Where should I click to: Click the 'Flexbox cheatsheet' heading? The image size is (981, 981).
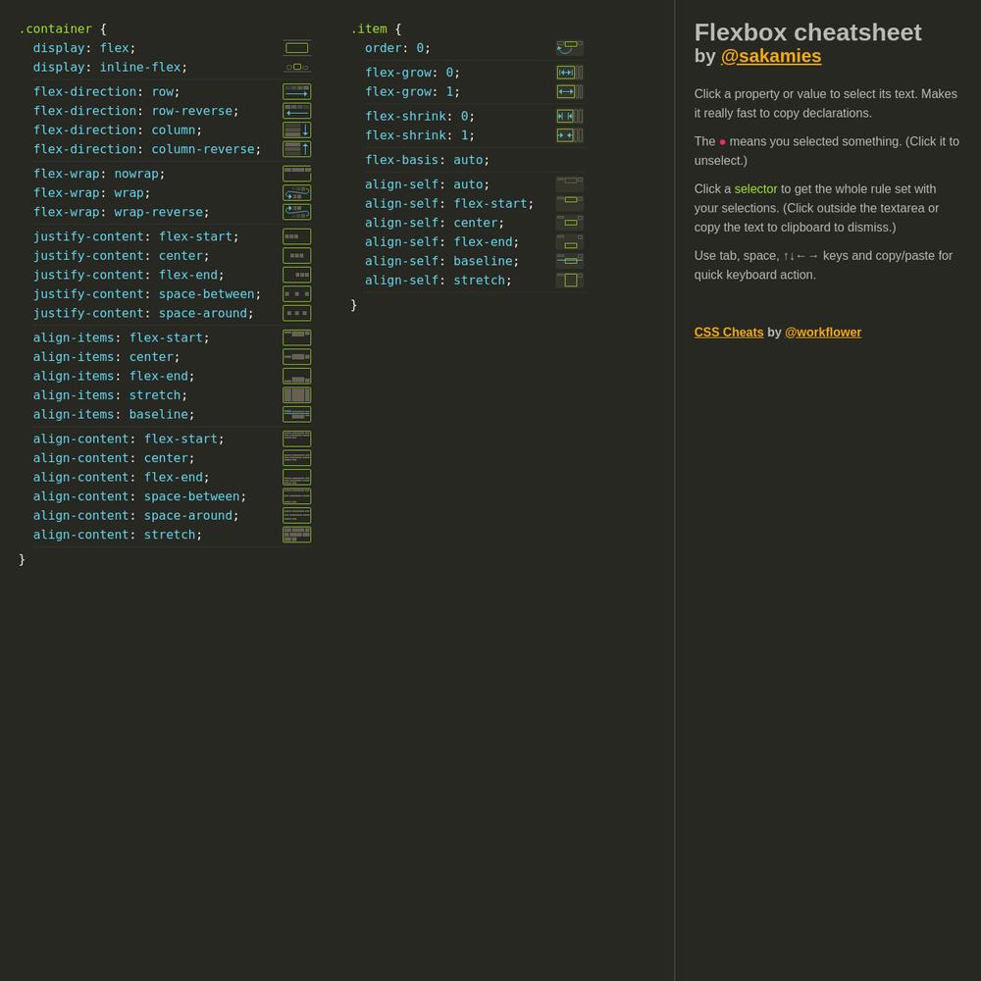point(807,32)
